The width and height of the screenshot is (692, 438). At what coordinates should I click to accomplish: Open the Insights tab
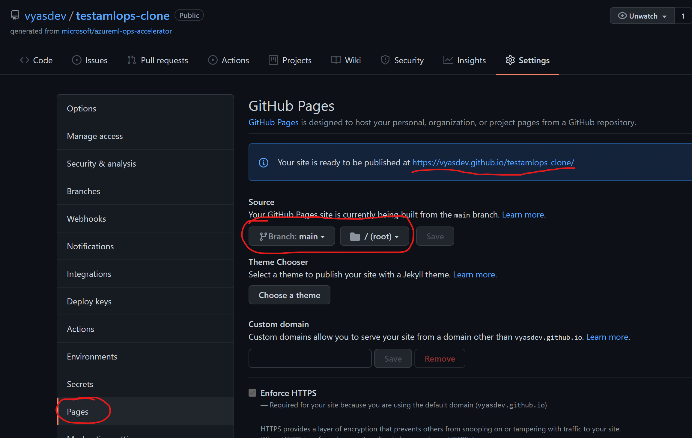[x=465, y=60]
